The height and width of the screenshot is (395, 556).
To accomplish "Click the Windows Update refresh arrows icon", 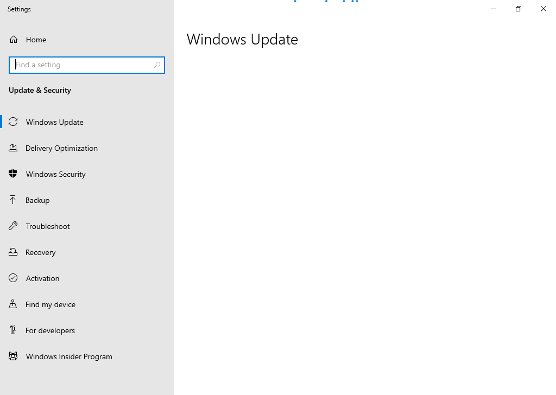I will click(x=13, y=122).
